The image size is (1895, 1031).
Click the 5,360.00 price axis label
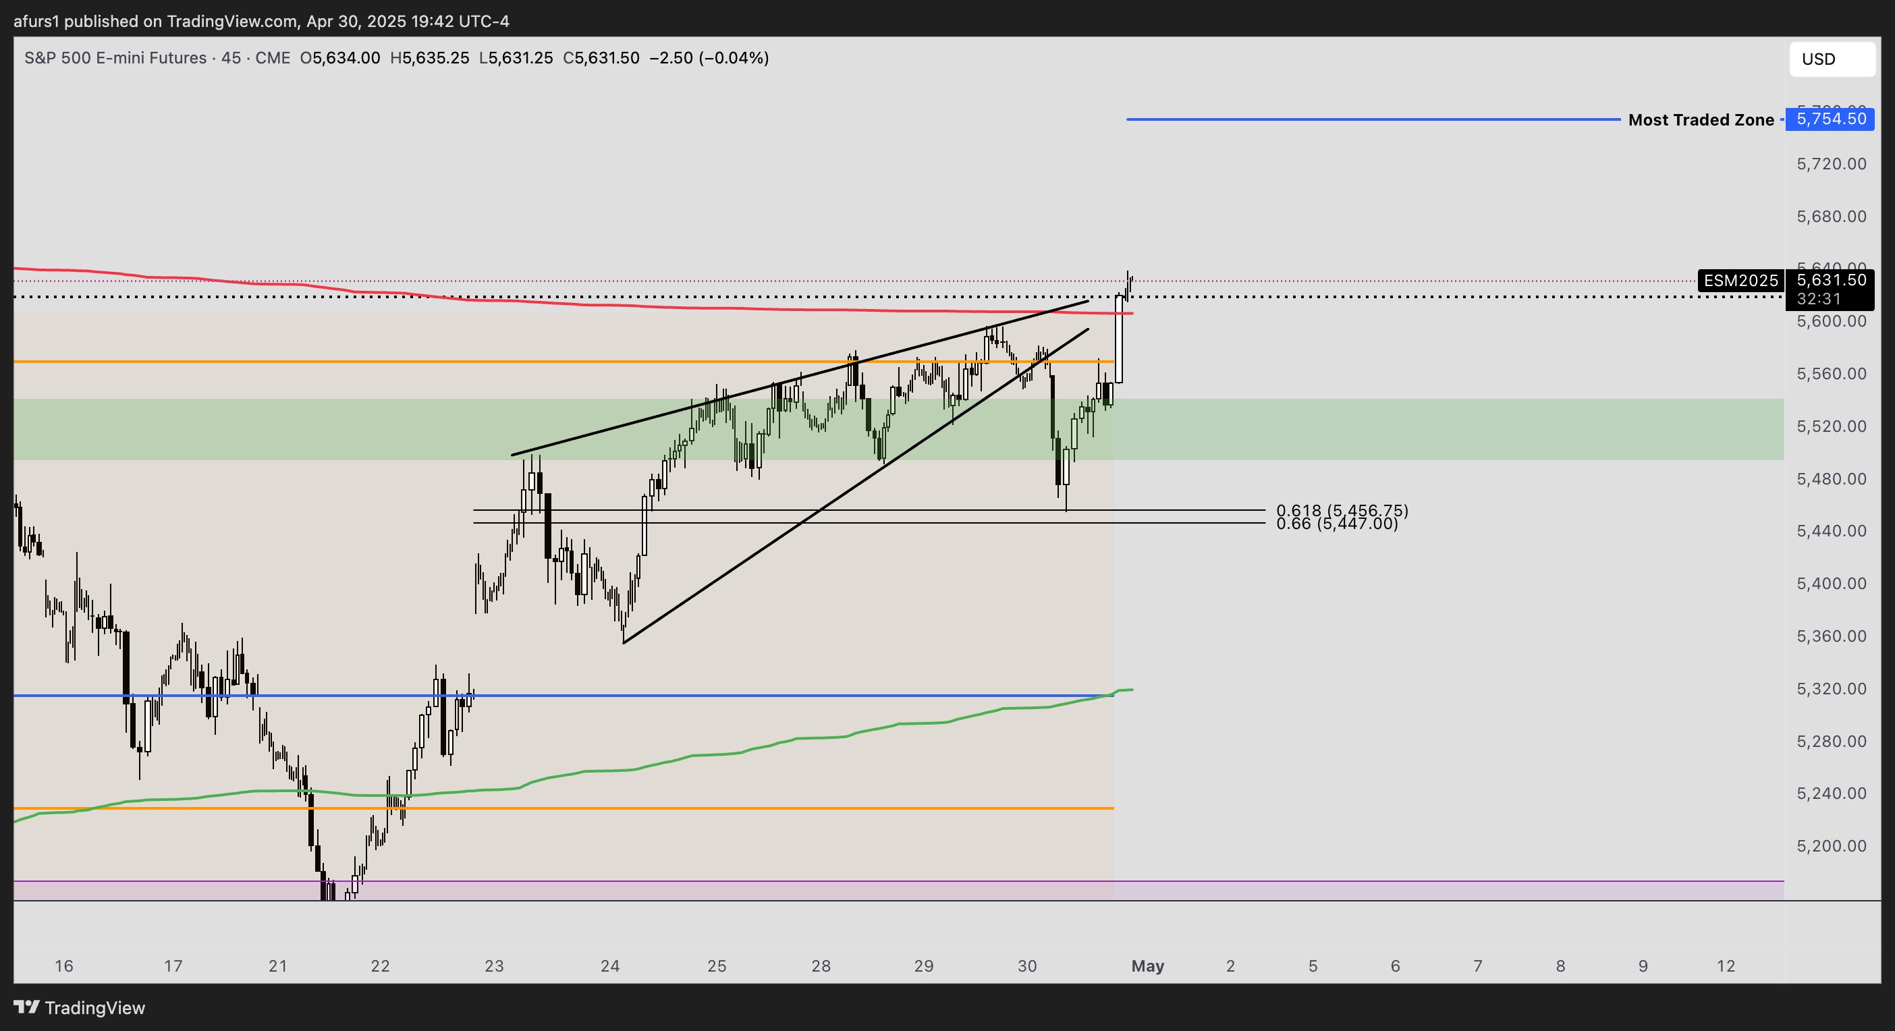(1831, 636)
